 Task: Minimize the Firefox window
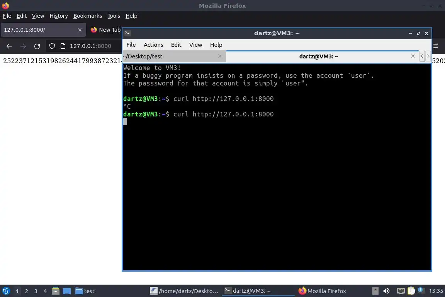[423, 6]
